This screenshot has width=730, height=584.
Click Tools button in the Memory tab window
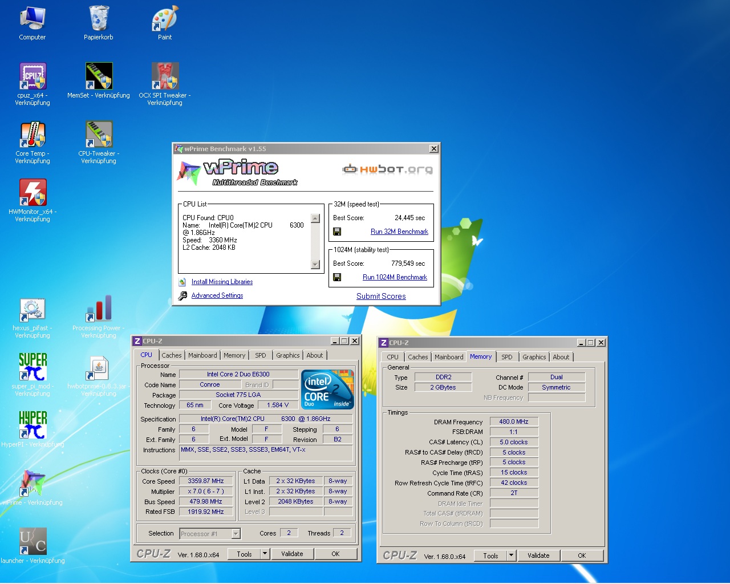490,555
